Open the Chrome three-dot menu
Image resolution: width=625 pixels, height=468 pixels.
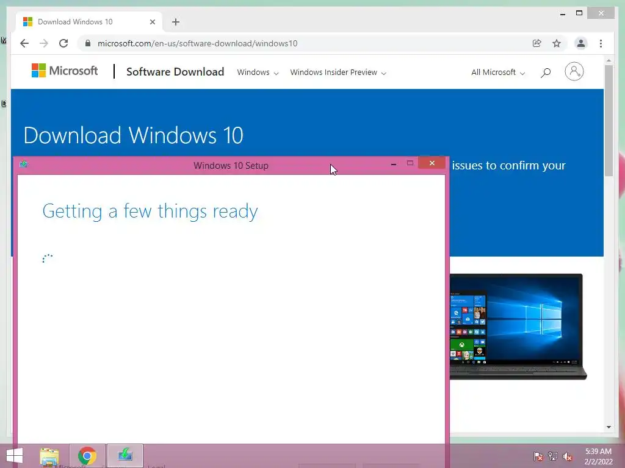[x=601, y=43]
